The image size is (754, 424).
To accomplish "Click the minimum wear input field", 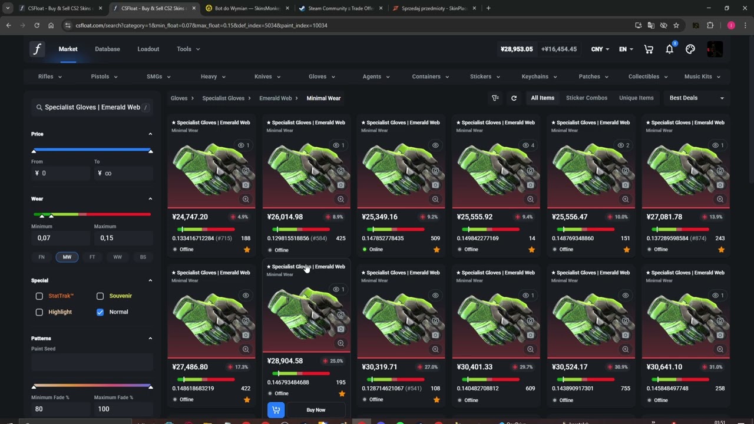I will click(61, 238).
